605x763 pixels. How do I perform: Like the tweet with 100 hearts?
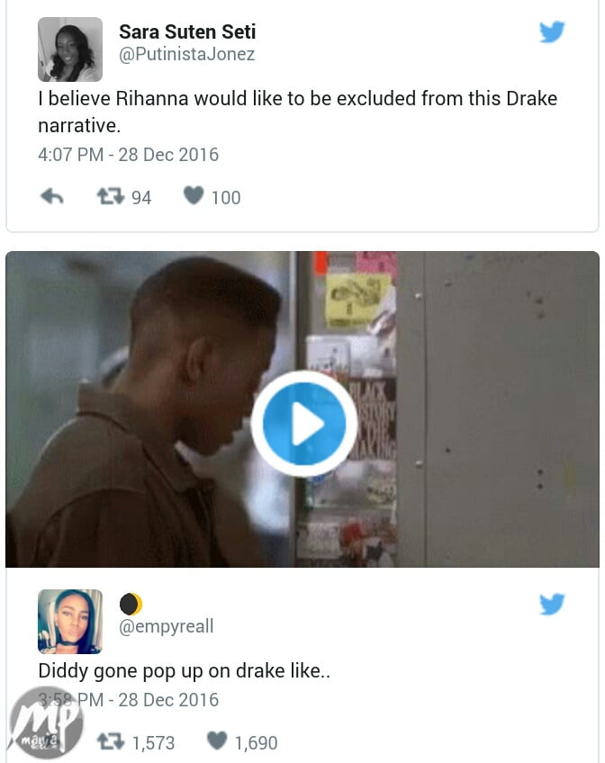(x=194, y=195)
